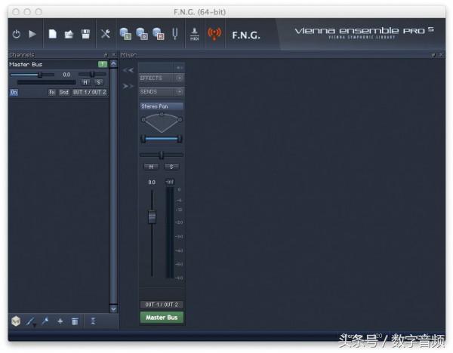Click the Channels panel title
The height and width of the screenshot is (353, 453).
point(22,54)
